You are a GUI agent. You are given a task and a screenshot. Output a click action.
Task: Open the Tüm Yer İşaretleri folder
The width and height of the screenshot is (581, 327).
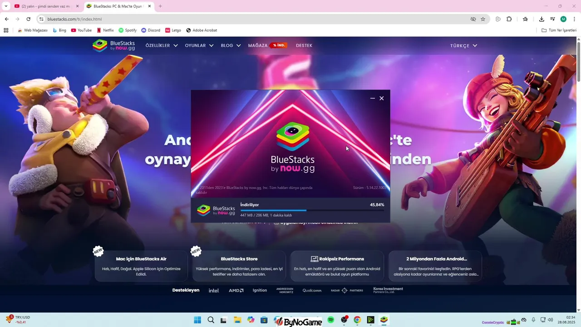(x=559, y=30)
